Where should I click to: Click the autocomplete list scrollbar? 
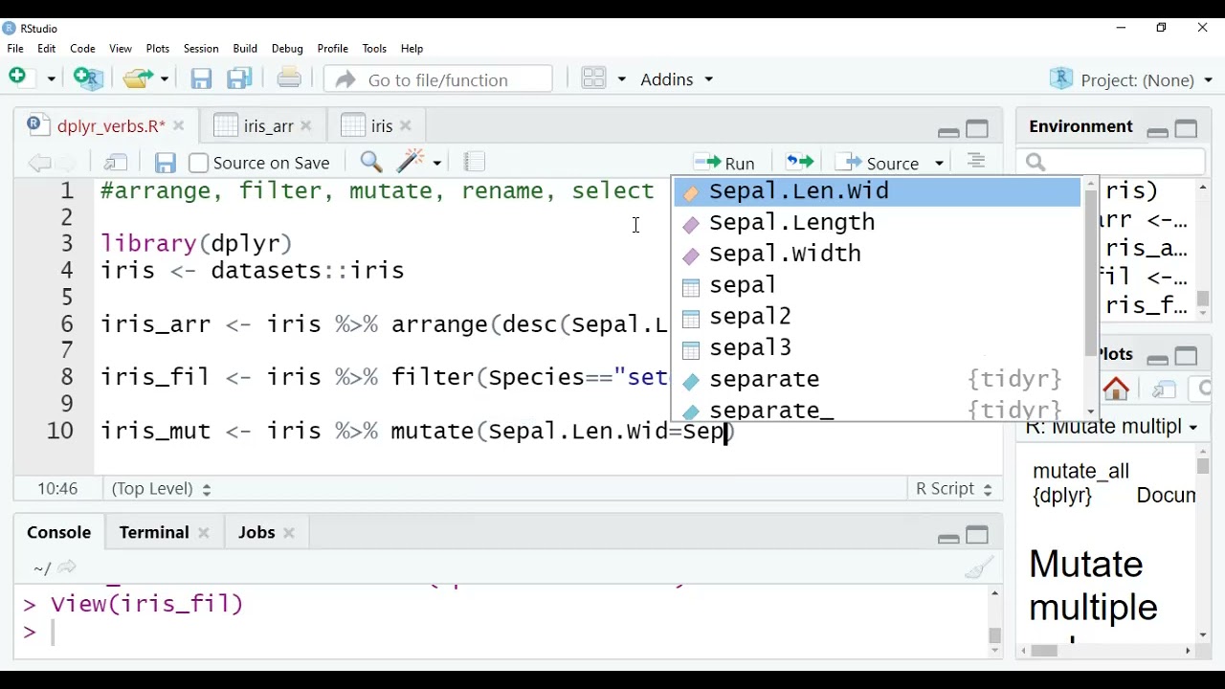[1091, 273]
